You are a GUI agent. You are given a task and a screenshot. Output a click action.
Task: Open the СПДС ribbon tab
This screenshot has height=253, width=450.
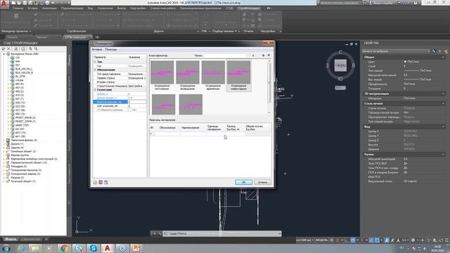(229, 8)
